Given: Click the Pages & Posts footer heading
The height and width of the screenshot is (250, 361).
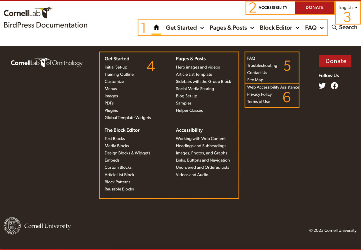Looking at the screenshot, I should 191,59.
